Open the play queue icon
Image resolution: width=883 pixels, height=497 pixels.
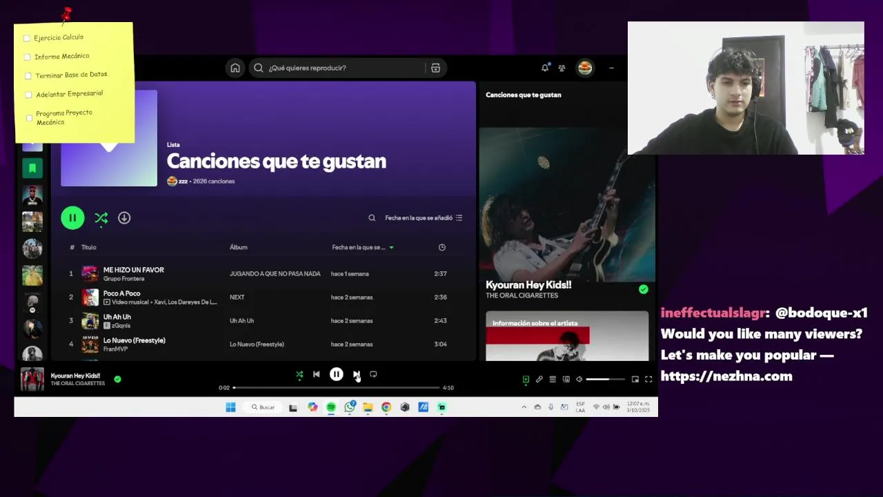553,379
